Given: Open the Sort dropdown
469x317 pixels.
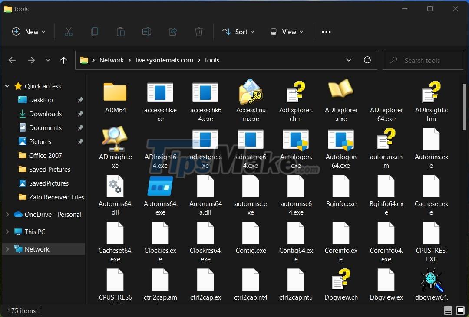Looking at the screenshot, I should 238,32.
